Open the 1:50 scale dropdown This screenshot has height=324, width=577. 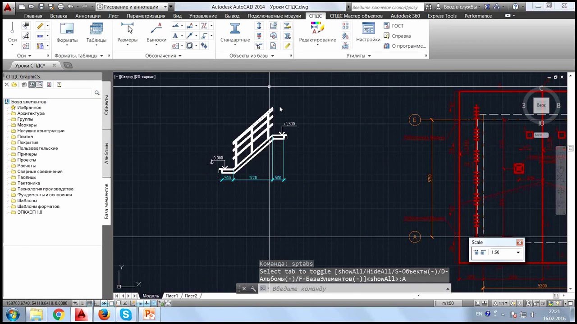518,252
